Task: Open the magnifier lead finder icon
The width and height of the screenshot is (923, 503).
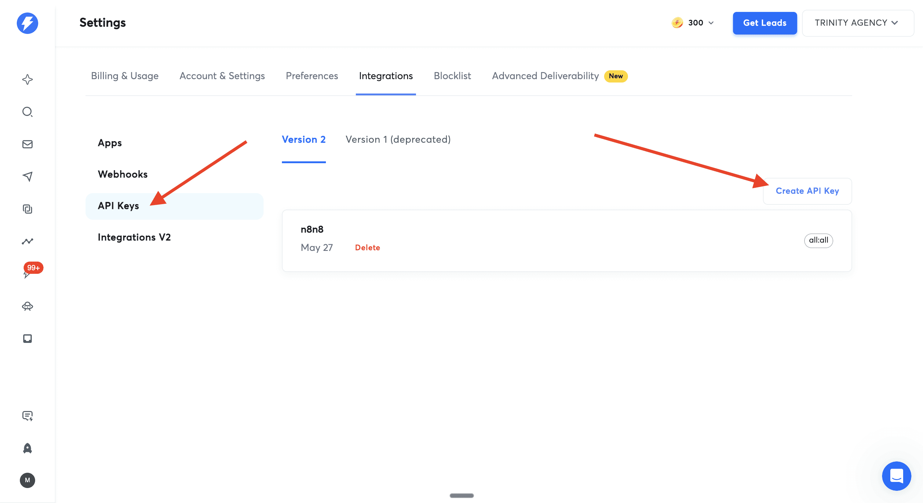Action: pos(27,112)
